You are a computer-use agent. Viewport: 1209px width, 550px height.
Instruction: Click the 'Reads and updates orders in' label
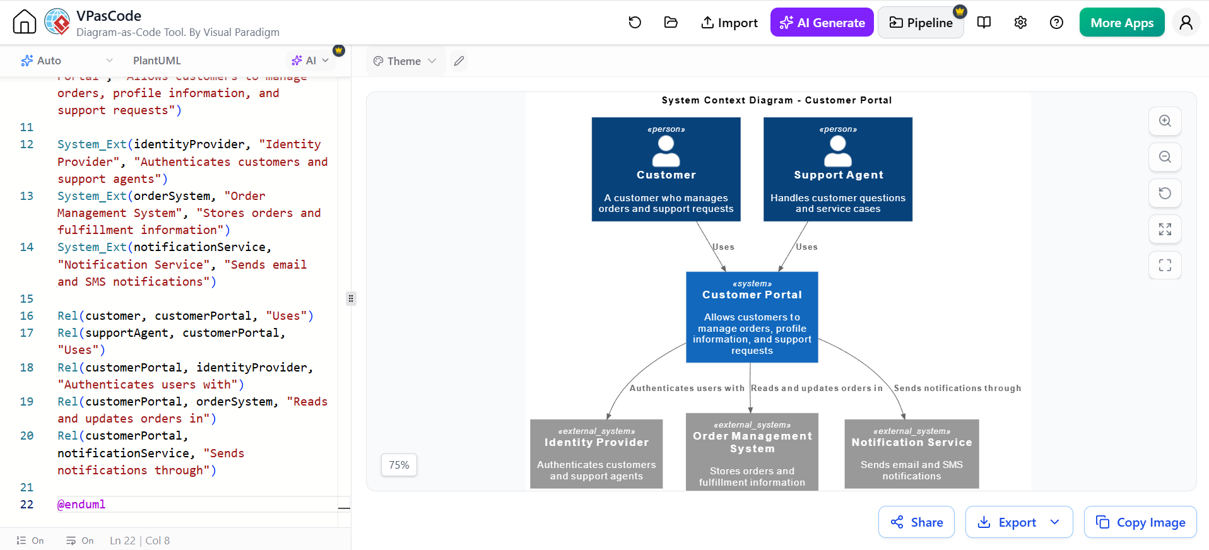817,389
